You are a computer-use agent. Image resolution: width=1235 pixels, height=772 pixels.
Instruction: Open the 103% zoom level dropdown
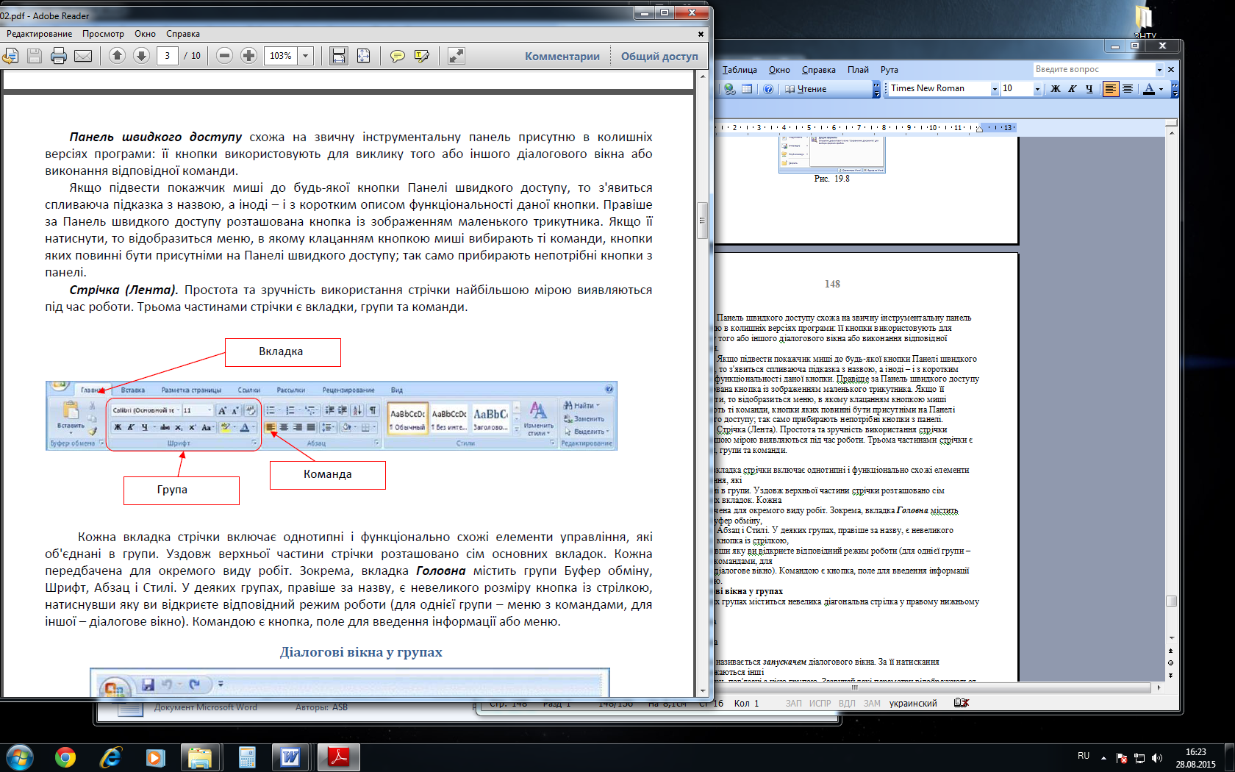pyautogui.click(x=306, y=56)
